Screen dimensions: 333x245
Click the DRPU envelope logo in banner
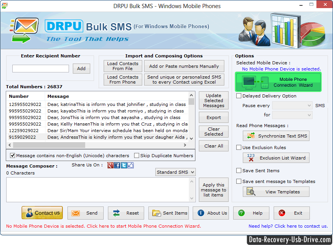pyautogui.click(x=24, y=30)
